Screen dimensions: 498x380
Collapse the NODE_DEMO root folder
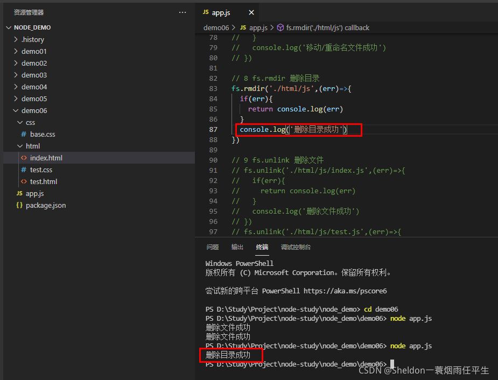coord(9,27)
